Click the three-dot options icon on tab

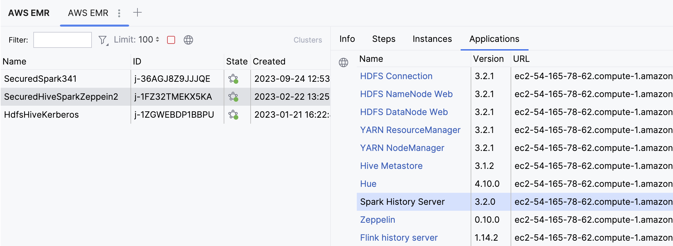[119, 13]
